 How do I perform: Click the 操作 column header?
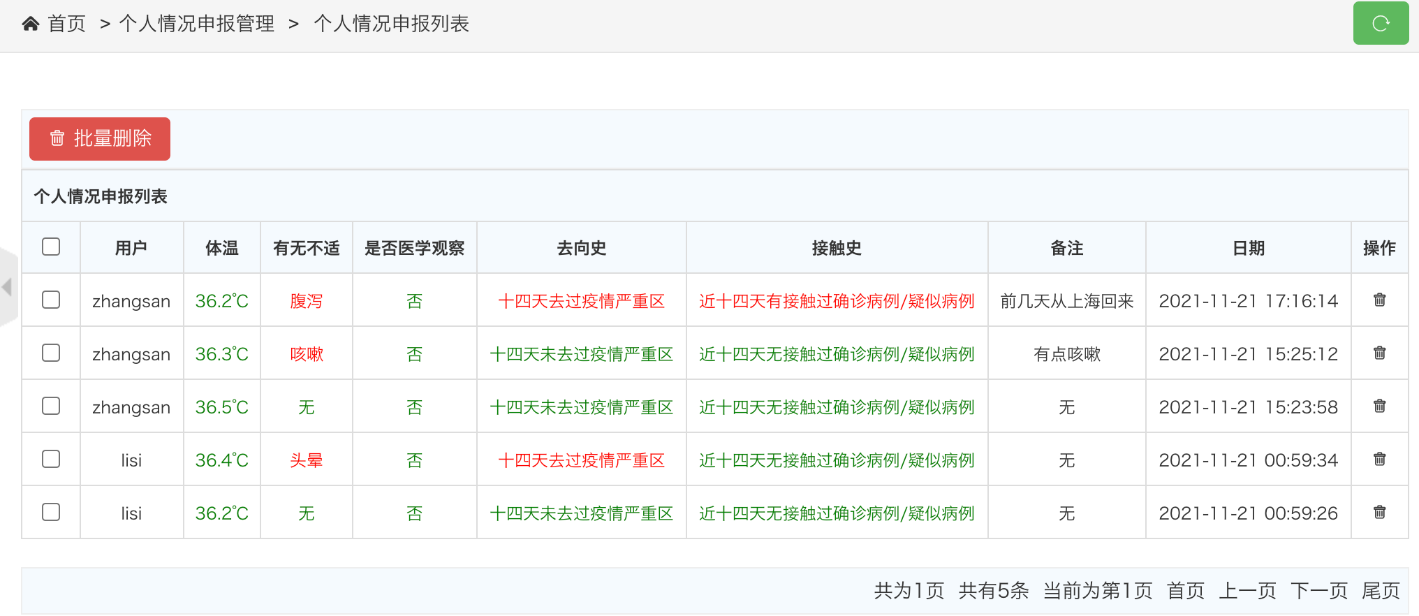(1380, 248)
